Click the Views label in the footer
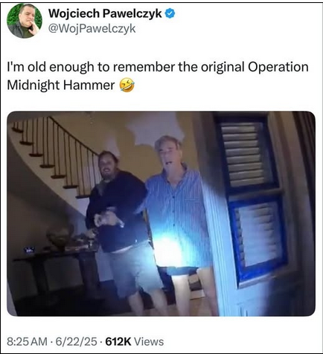The height and width of the screenshot is (354, 323). [x=149, y=341]
